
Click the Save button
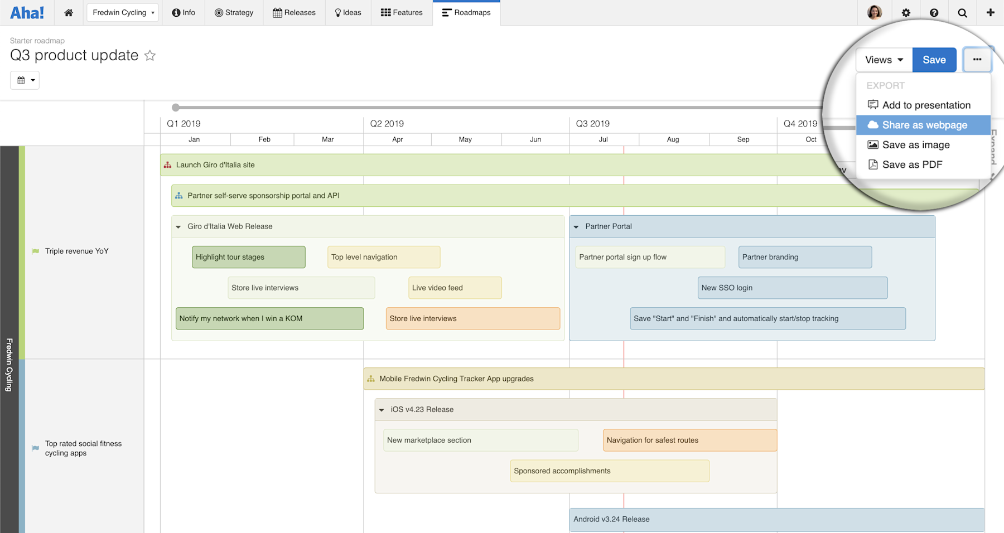point(934,60)
